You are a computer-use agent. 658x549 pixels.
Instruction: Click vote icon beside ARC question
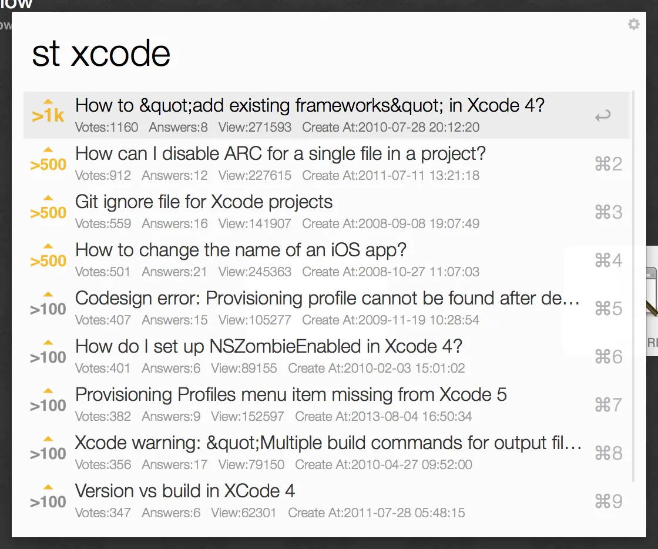[48, 160]
